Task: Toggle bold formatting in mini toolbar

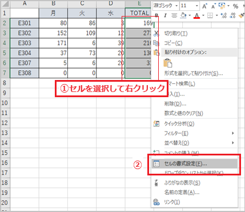Action: (156, 15)
